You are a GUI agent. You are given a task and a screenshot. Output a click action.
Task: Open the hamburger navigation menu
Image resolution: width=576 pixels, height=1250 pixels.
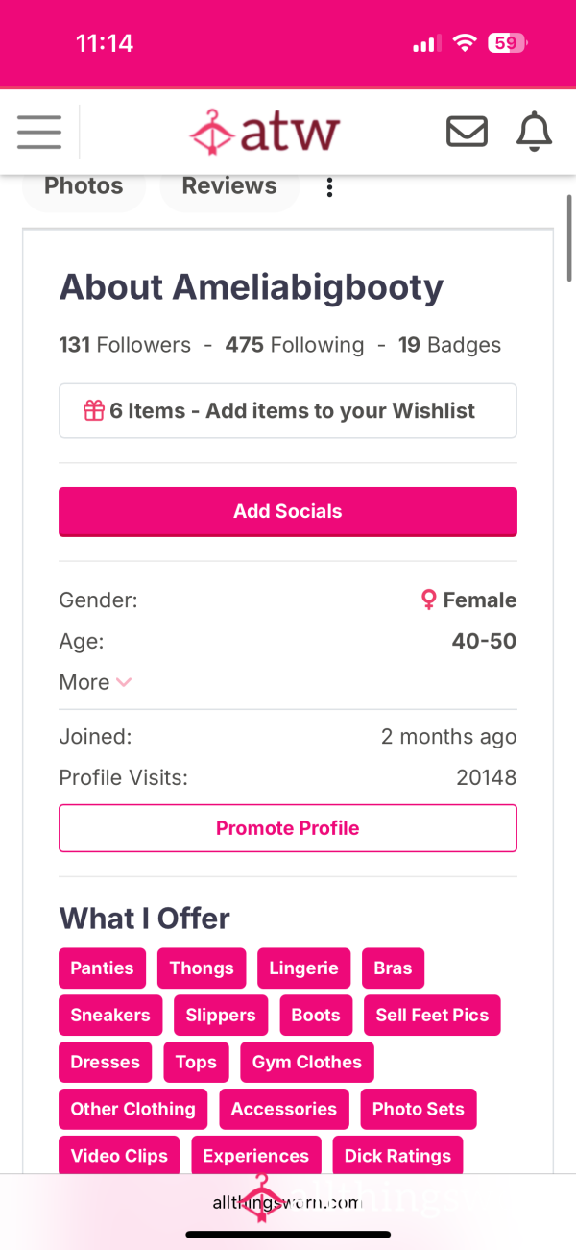click(x=39, y=132)
